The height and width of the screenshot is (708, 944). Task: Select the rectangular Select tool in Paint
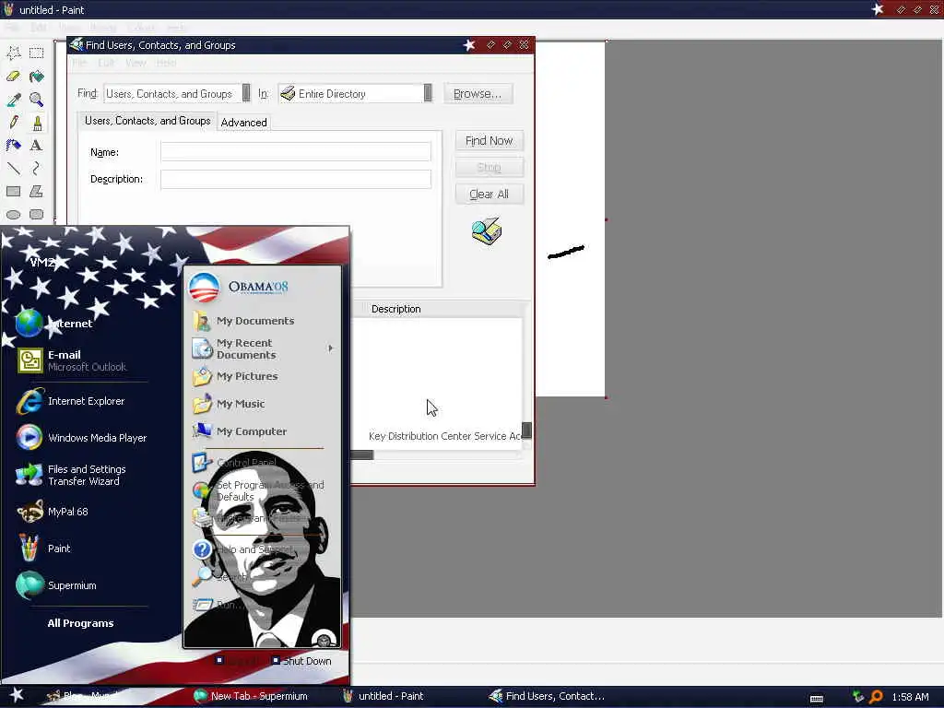click(x=37, y=53)
